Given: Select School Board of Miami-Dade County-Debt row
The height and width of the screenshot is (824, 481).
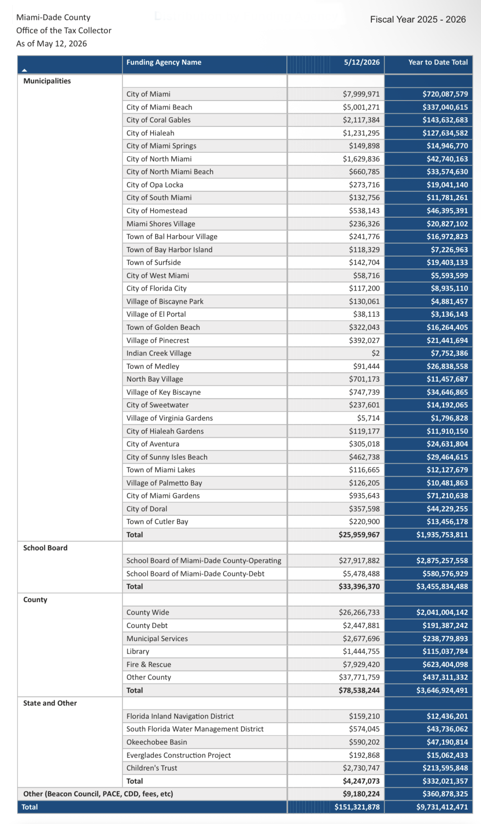Looking at the screenshot, I should pos(195,574).
